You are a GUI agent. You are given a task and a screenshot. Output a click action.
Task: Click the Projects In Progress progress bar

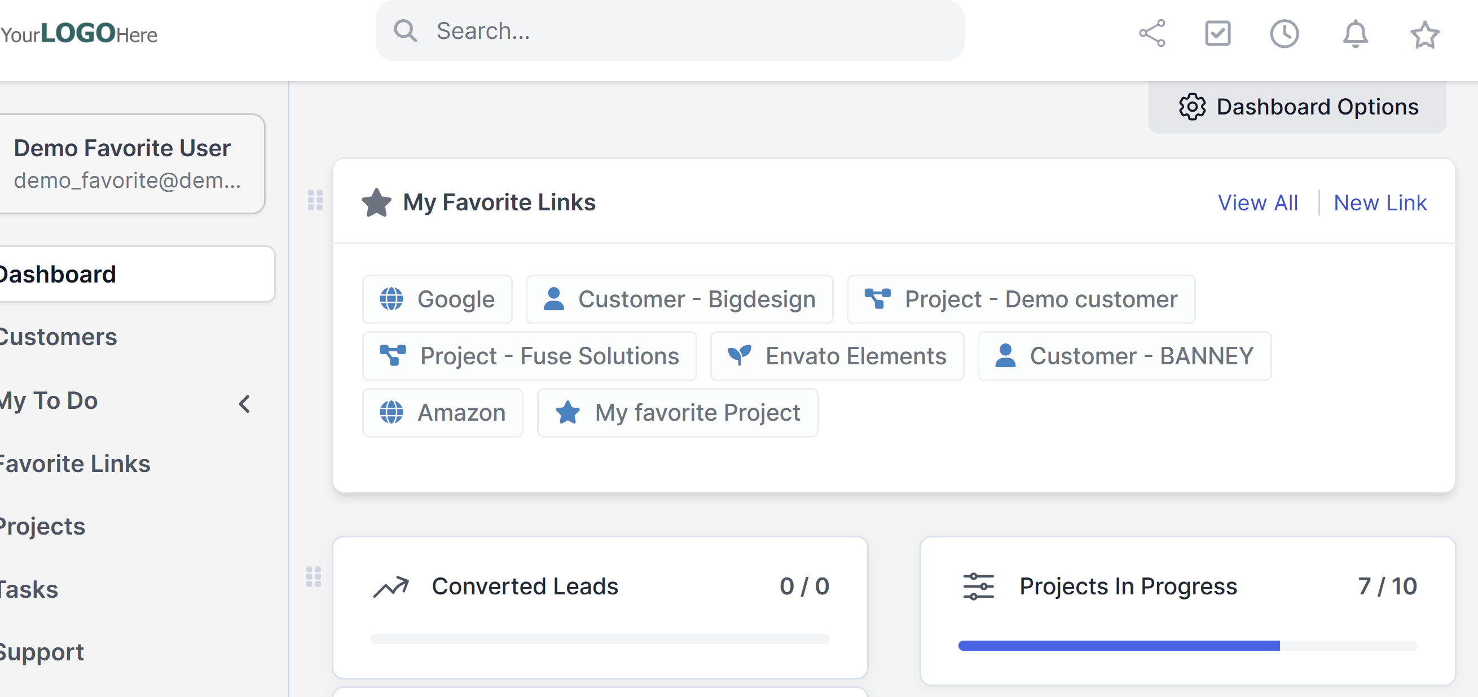(1187, 646)
